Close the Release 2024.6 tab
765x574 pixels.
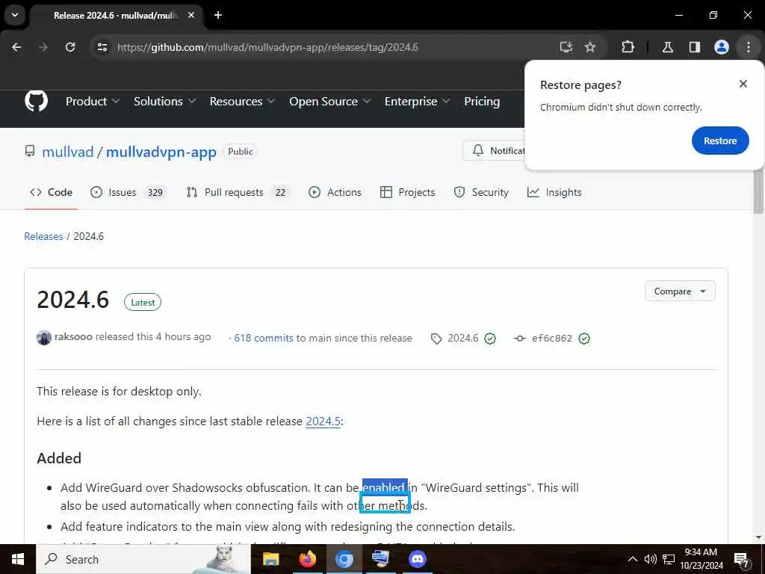(x=191, y=15)
